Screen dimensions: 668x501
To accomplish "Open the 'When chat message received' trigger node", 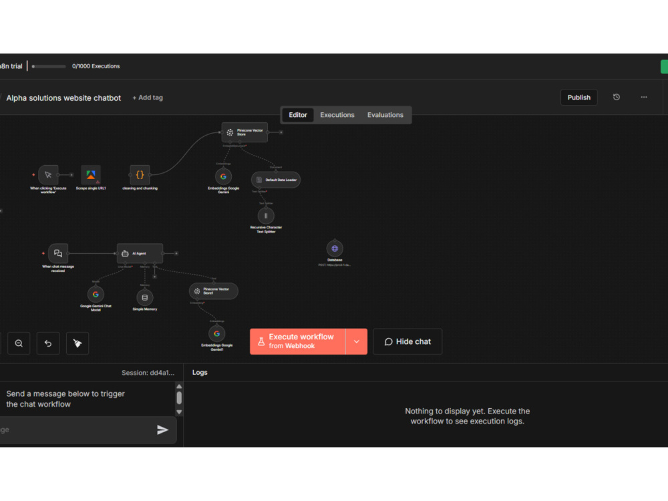I will point(58,253).
